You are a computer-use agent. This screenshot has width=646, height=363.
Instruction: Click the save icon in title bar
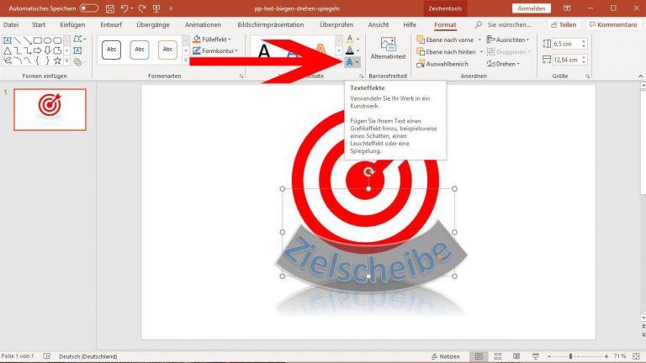pos(111,8)
